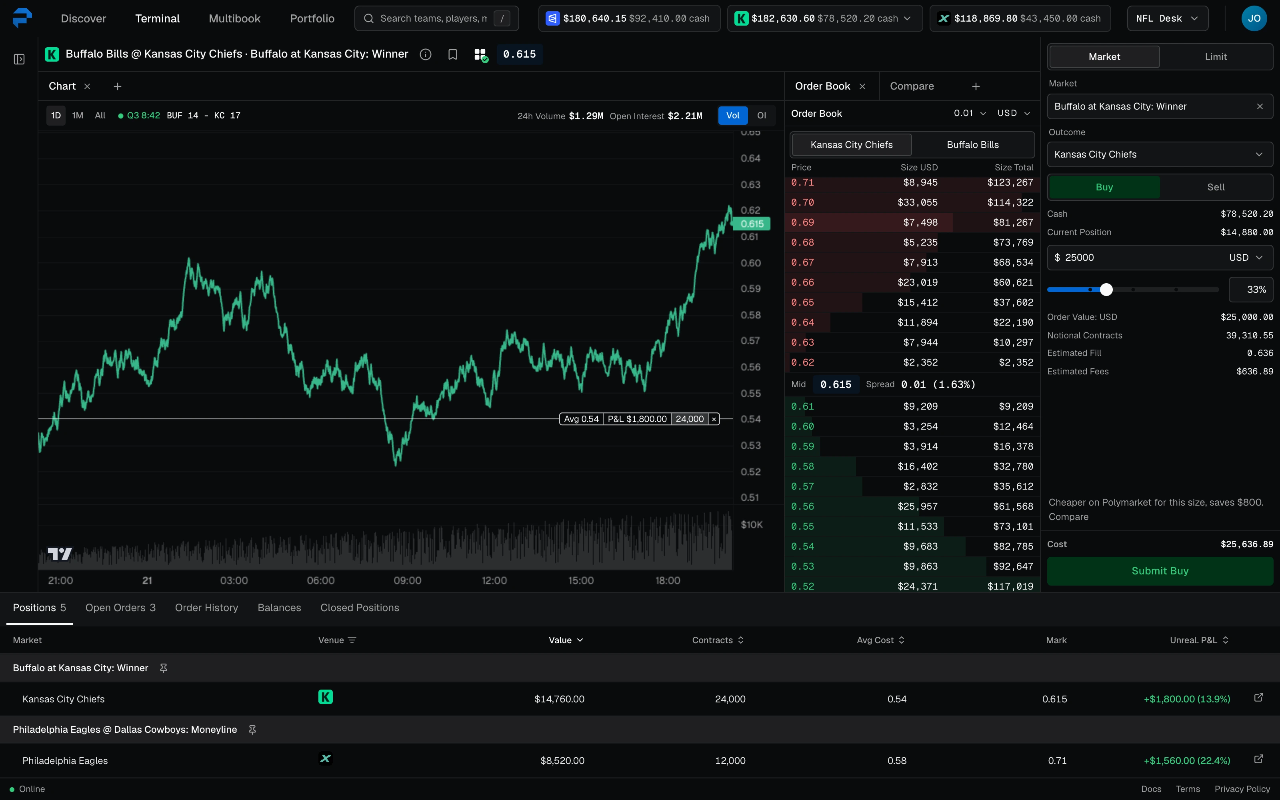Expand the Kalshi account balance dropdown
The width and height of the screenshot is (1280, 800).
click(907, 18)
